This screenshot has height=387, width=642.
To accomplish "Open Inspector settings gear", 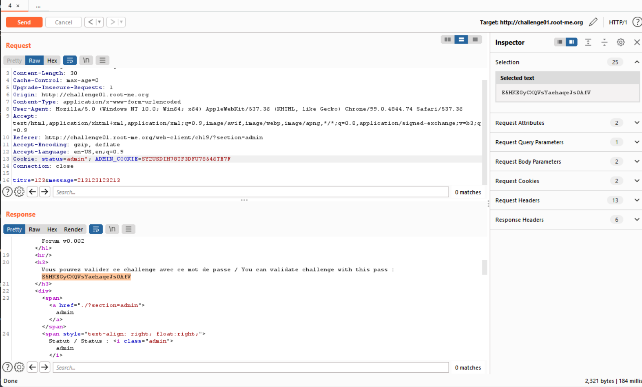I will coord(621,42).
